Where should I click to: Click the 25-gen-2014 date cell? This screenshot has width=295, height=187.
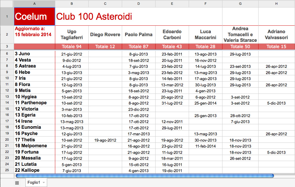[205, 103]
